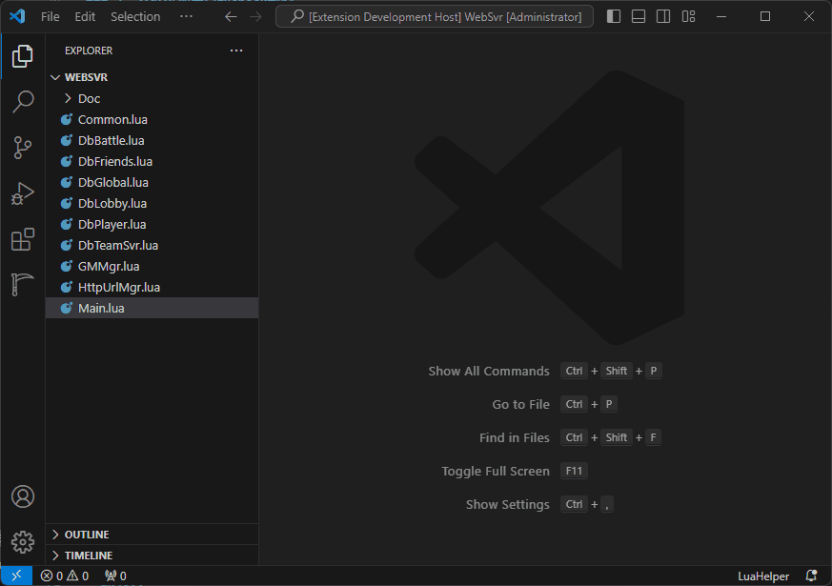Image resolution: width=832 pixels, height=586 pixels.
Task: Open HttpUrlMgr.lua file
Action: point(152,287)
